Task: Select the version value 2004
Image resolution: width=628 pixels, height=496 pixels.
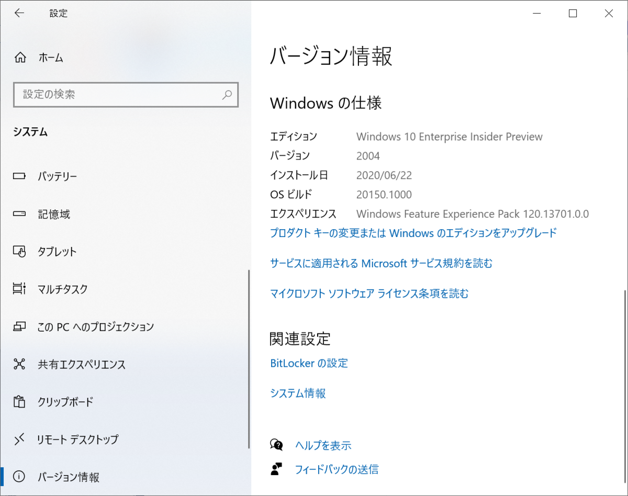Action: 368,156
